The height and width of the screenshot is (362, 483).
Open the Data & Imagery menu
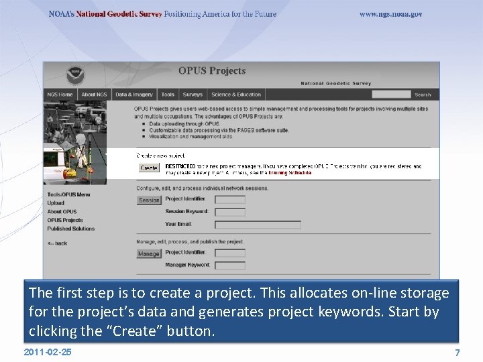tap(134, 95)
